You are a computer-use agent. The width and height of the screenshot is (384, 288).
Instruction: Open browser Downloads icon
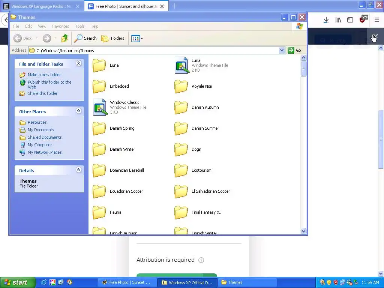(326, 20)
